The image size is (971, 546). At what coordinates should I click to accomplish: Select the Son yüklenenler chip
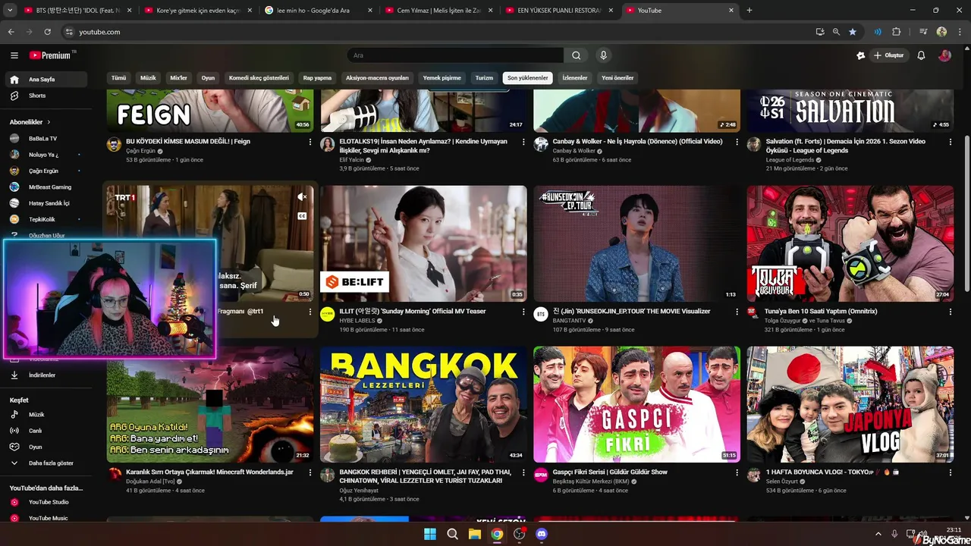pyautogui.click(x=528, y=78)
